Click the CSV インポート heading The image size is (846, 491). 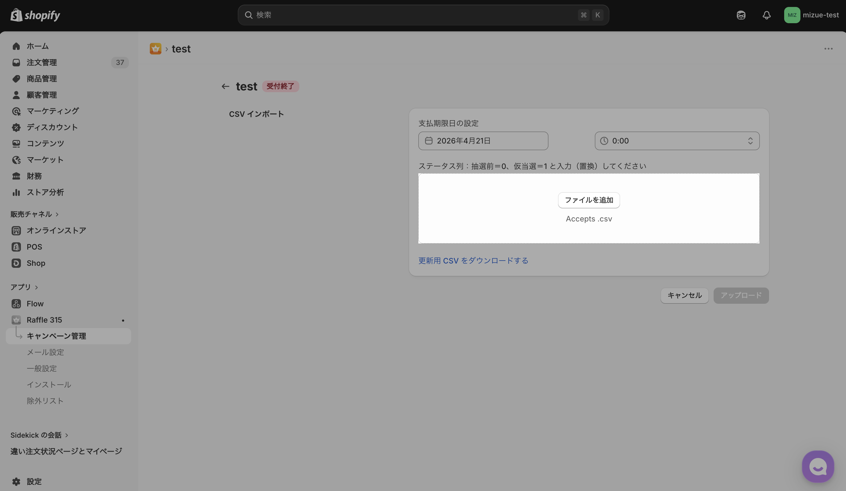tap(256, 114)
